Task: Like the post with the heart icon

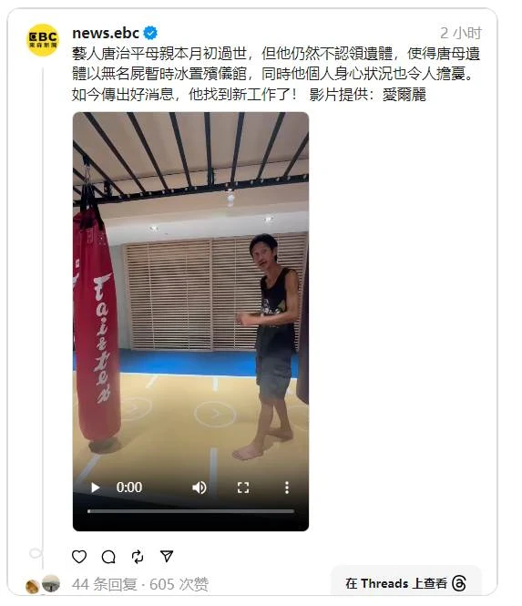Action: (x=79, y=557)
